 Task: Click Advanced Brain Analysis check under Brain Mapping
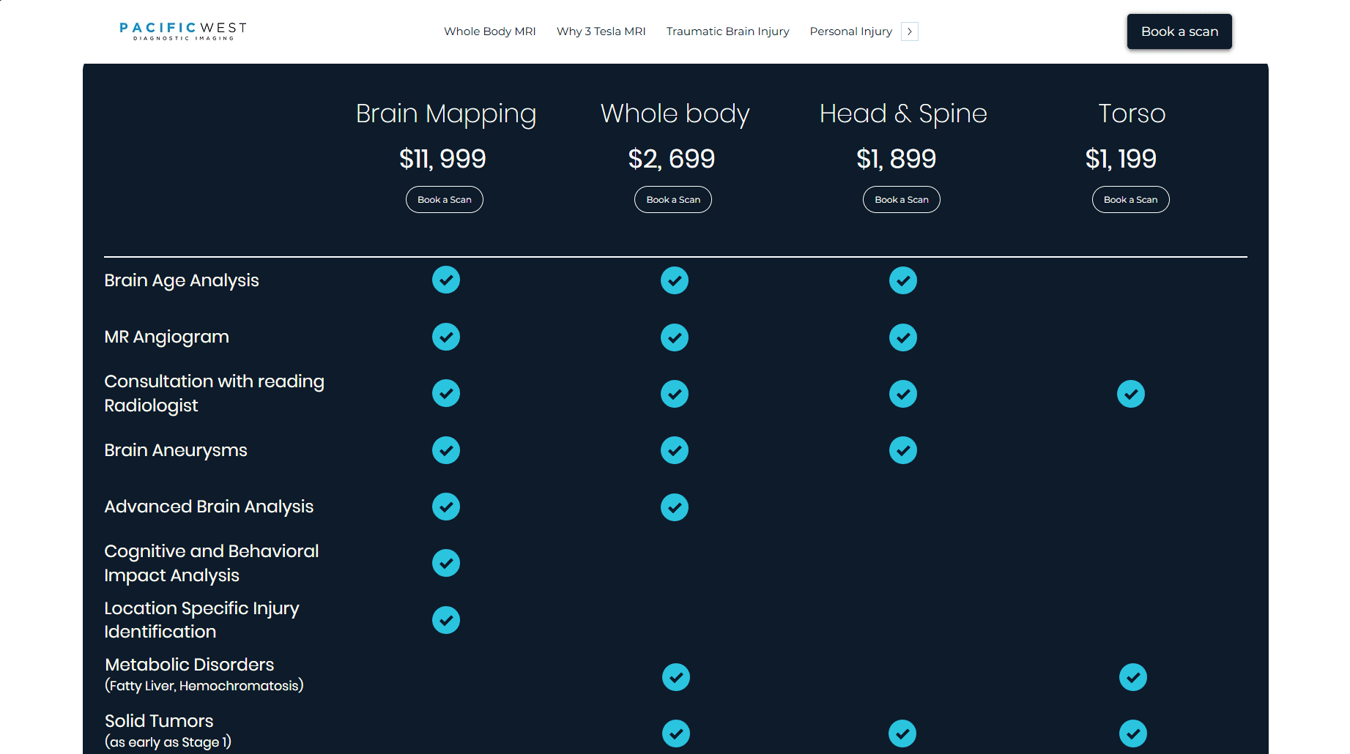(446, 507)
